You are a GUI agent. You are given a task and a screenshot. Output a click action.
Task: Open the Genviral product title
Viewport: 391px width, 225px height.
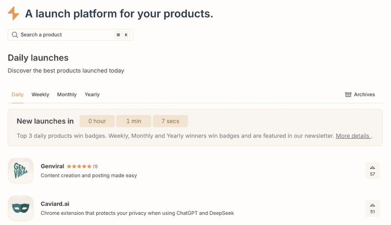pyautogui.click(x=52, y=166)
